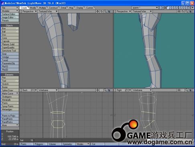Switch to the Construct tab
The height and width of the screenshot is (147, 195).
click(53, 8)
